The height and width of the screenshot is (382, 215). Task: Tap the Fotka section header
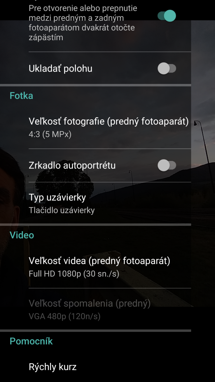tap(21, 96)
